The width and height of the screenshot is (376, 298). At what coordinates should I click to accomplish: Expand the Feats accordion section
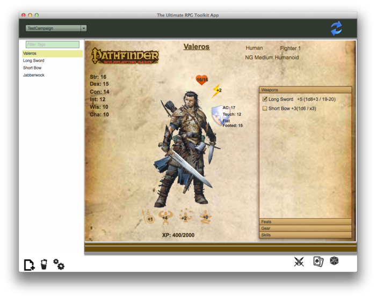(305, 222)
